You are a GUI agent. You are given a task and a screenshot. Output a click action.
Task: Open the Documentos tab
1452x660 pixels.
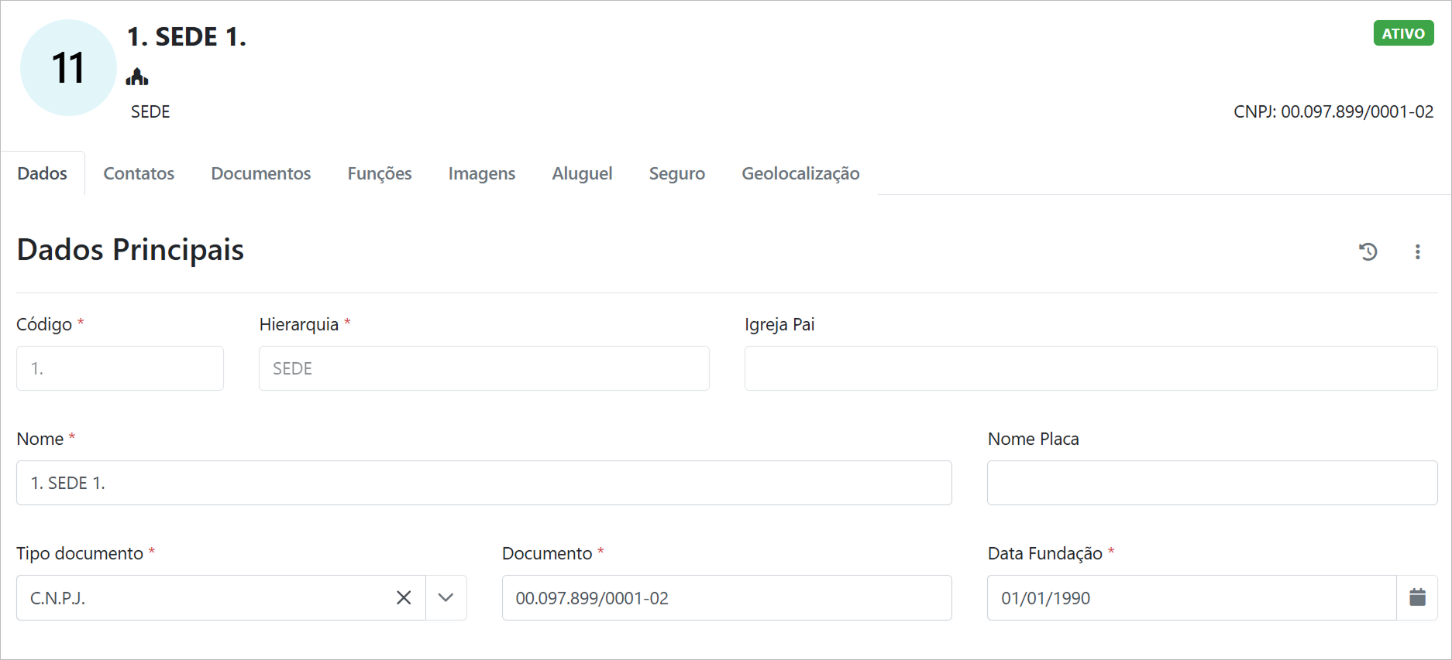pyautogui.click(x=260, y=173)
